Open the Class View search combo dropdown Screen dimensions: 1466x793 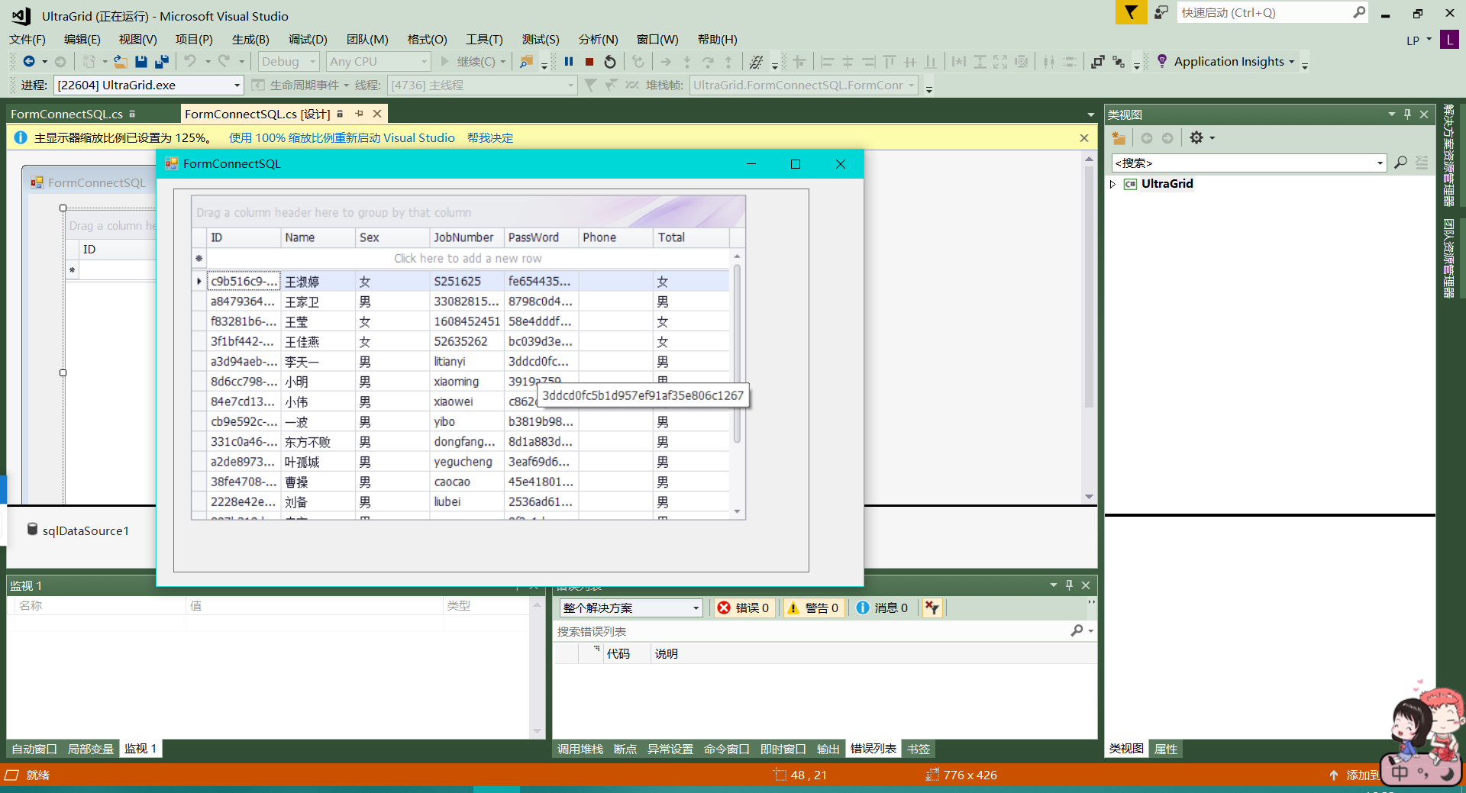point(1380,163)
